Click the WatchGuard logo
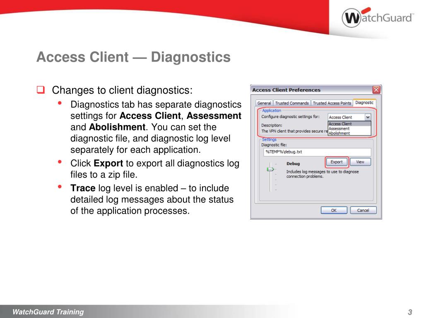This screenshot has width=424, height=318. [x=378, y=17]
